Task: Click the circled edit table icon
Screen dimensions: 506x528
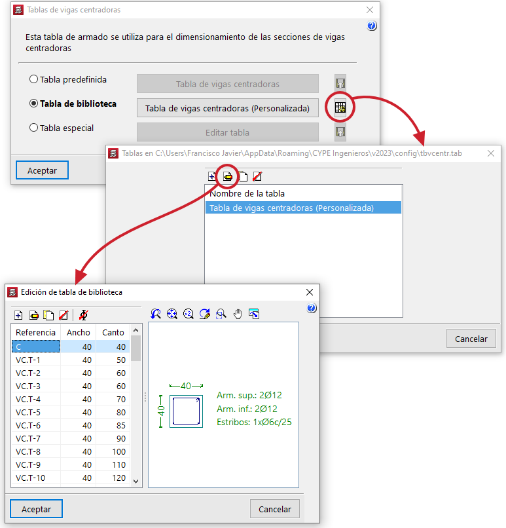Action: (x=228, y=176)
